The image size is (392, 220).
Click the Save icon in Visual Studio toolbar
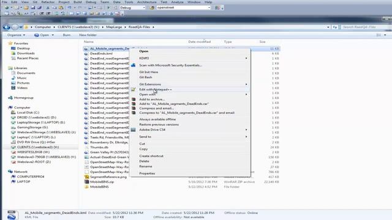33,8
